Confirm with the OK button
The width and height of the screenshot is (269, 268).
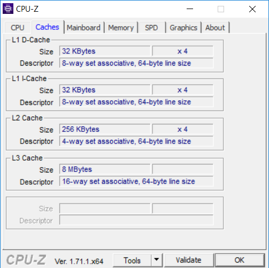click(x=240, y=260)
